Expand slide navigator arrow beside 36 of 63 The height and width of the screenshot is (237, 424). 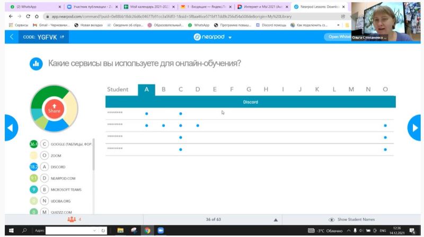click(275, 220)
